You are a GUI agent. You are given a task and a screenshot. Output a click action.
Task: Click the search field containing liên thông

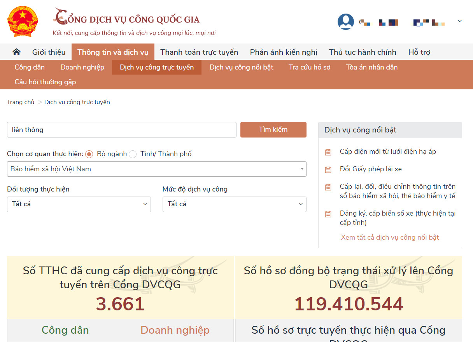tap(122, 130)
